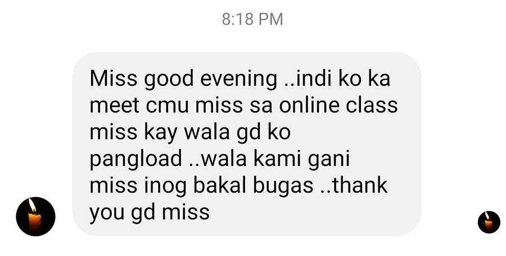The height and width of the screenshot is (256, 506).
Task: Click the words 'Miss good evening'
Action: (183, 79)
